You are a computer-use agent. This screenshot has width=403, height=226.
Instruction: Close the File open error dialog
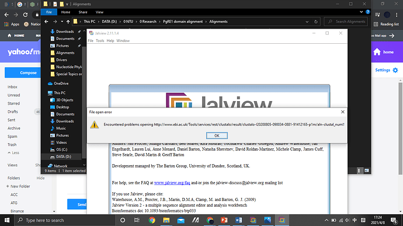tap(342, 112)
